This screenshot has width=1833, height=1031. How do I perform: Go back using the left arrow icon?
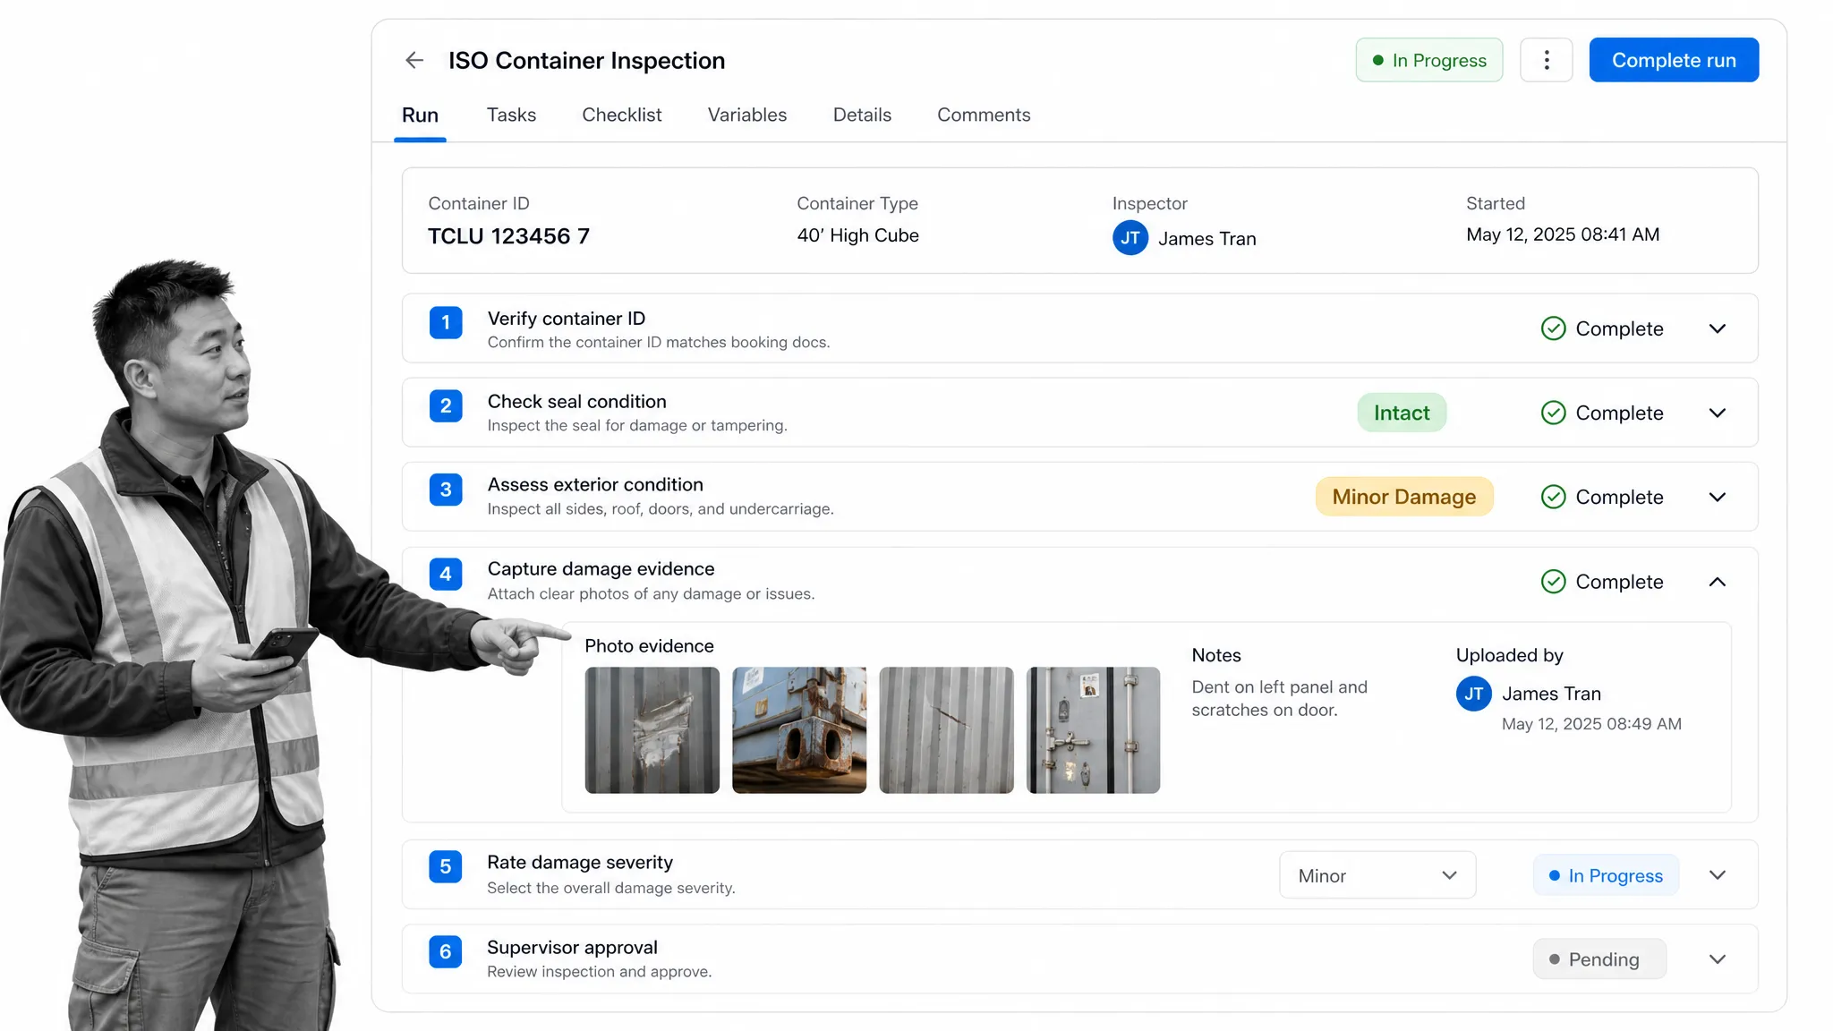click(x=413, y=60)
